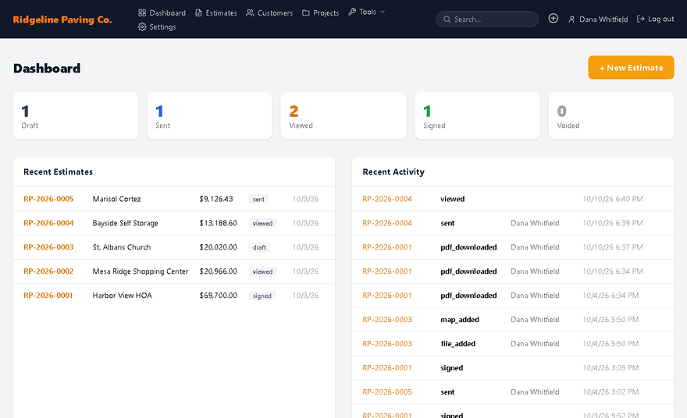The height and width of the screenshot is (418, 687).
Task: Click the Mesa Ridge Shopping Center name
Action: tap(141, 271)
